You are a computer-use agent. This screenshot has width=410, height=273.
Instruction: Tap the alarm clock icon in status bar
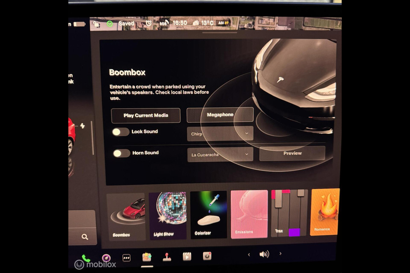point(149,23)
